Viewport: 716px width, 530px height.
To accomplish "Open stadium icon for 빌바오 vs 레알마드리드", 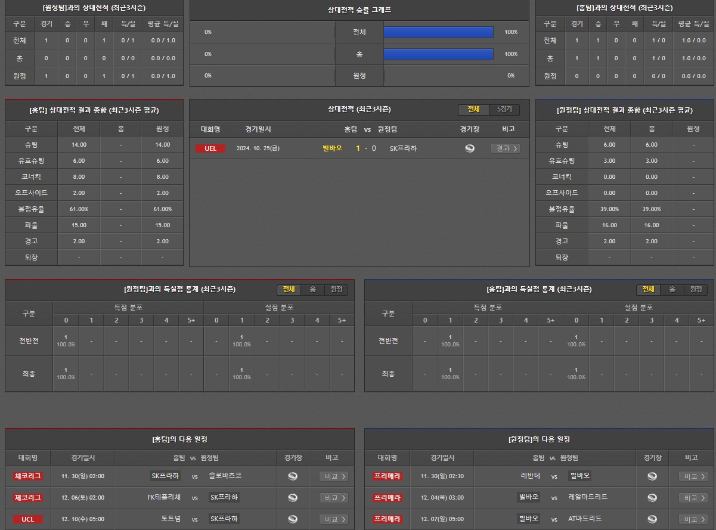I will pos(652,498).
